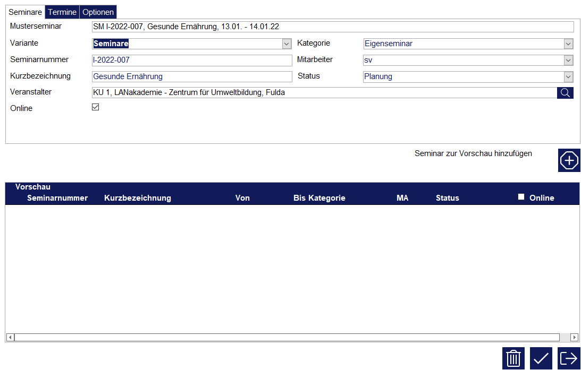Toggle the Online checkbox in the Vorschau header
Viewport: 581px width, 370px height.
pos(521,197)
